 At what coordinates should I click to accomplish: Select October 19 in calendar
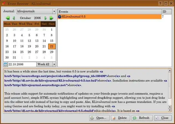tap(29, 46)
